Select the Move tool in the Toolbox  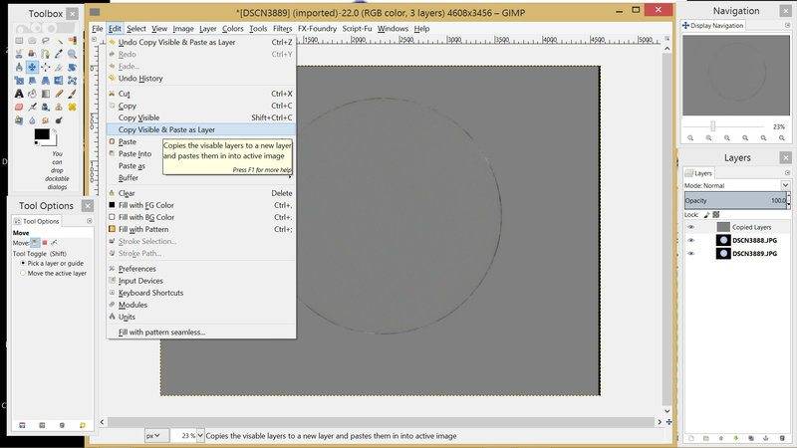pos(32,68)
